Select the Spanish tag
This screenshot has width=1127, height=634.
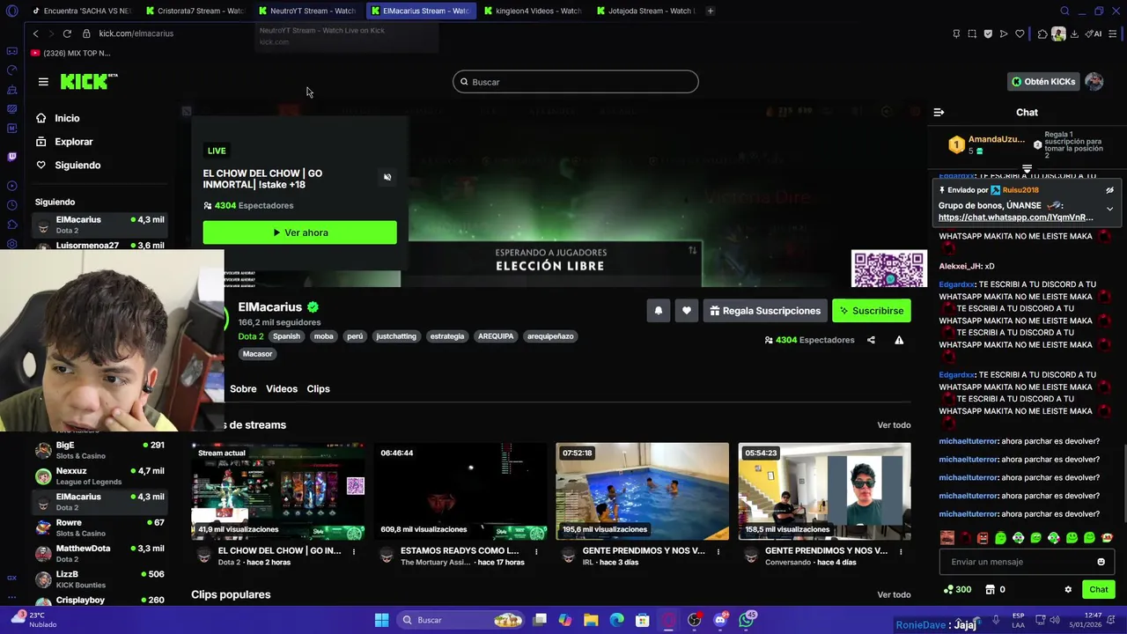(286, 336)
